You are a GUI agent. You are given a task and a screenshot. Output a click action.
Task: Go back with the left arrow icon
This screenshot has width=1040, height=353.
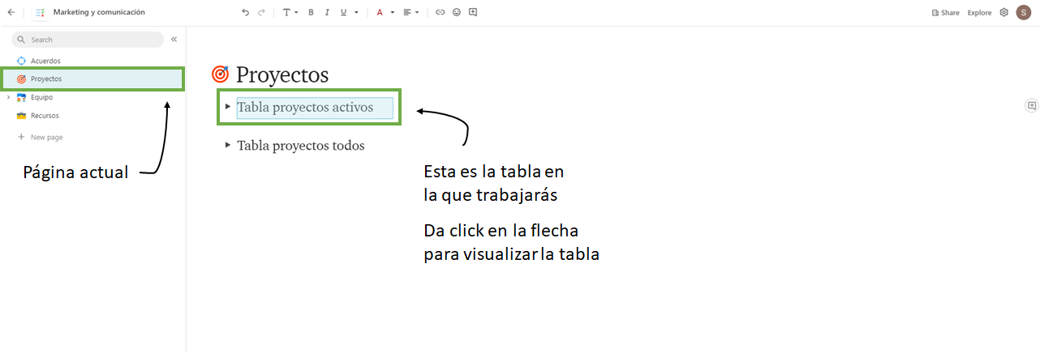(x=11, y=12)
